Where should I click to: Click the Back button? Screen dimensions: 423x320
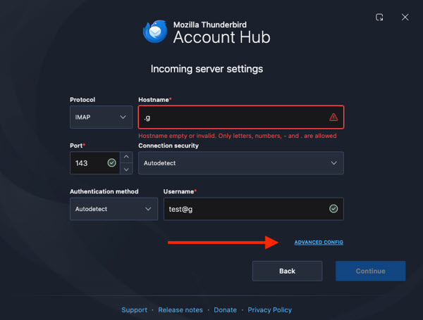pos(288,271)
